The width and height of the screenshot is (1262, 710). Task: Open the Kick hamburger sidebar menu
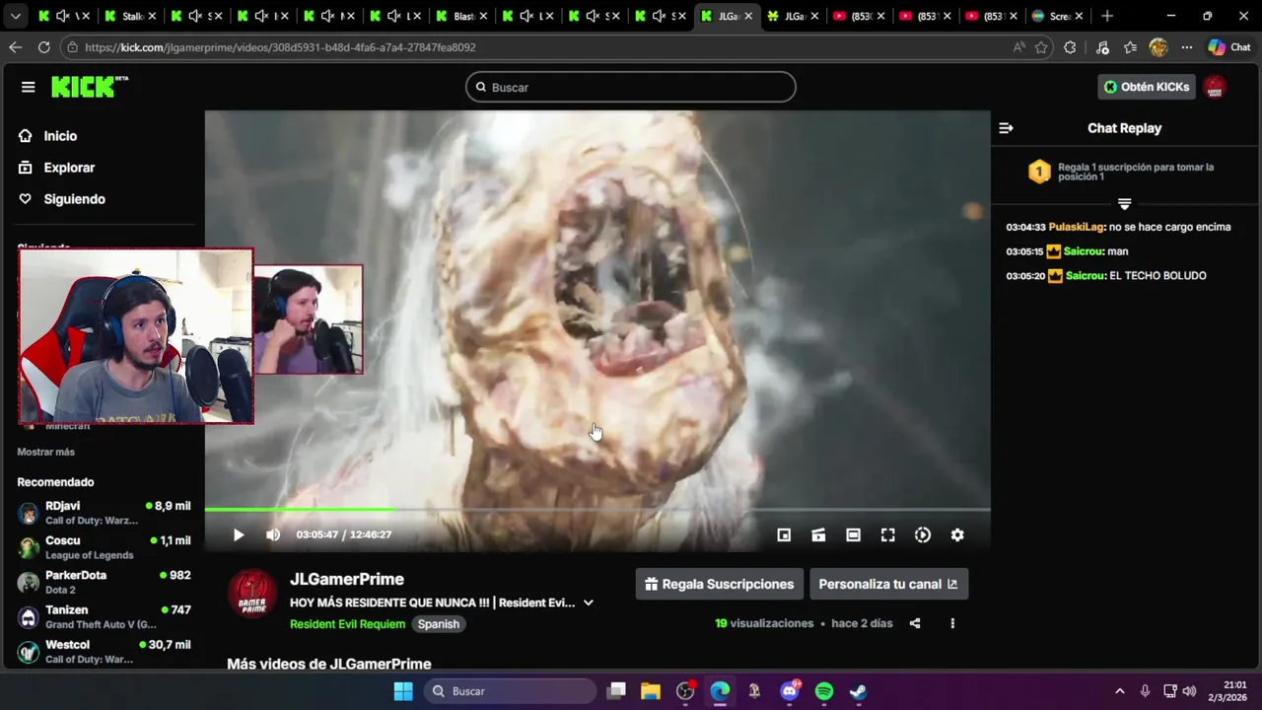point(28,87)
